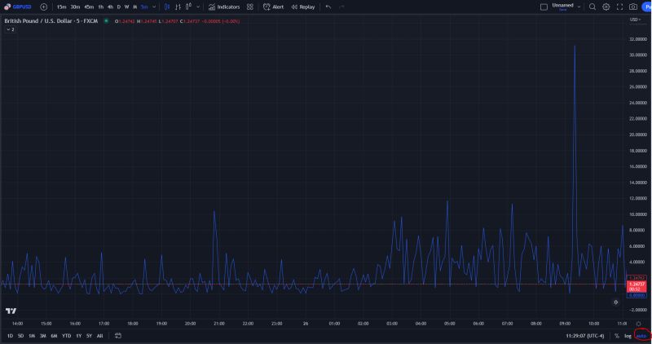Click the green market status dot
The height and width of the screenshot is (344, 652).
coord(107,21)
